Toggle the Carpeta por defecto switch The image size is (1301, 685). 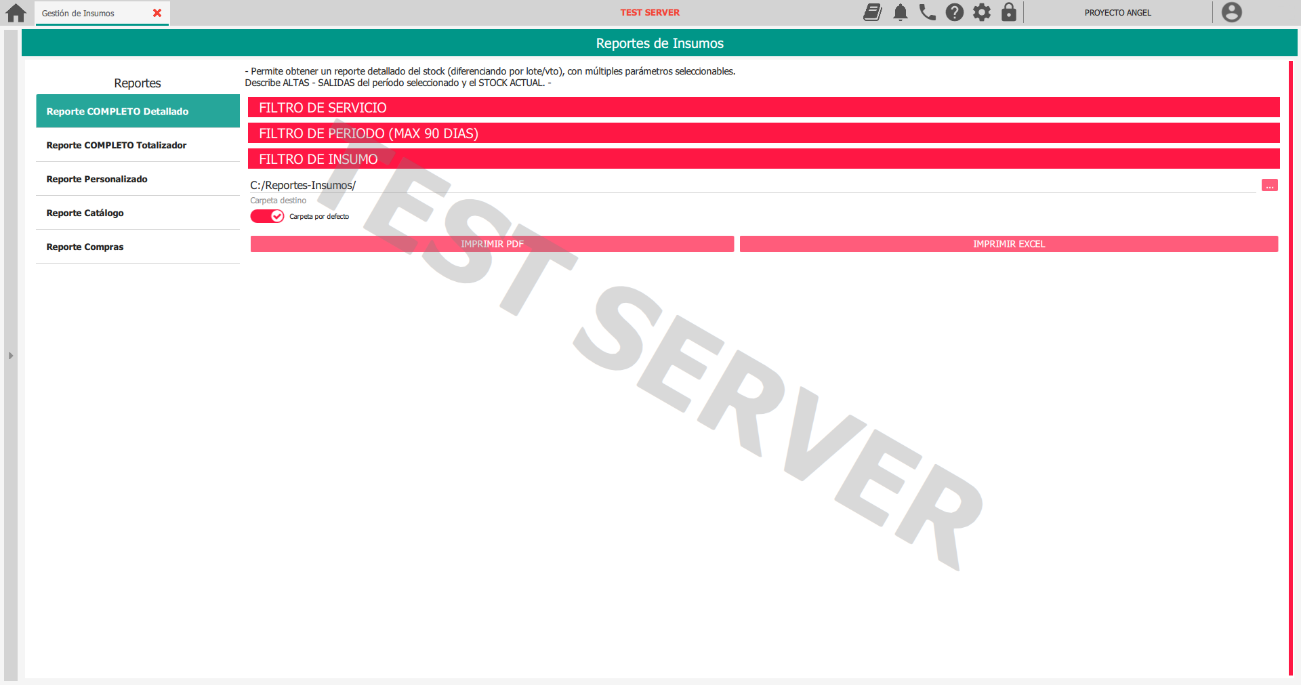267,216
